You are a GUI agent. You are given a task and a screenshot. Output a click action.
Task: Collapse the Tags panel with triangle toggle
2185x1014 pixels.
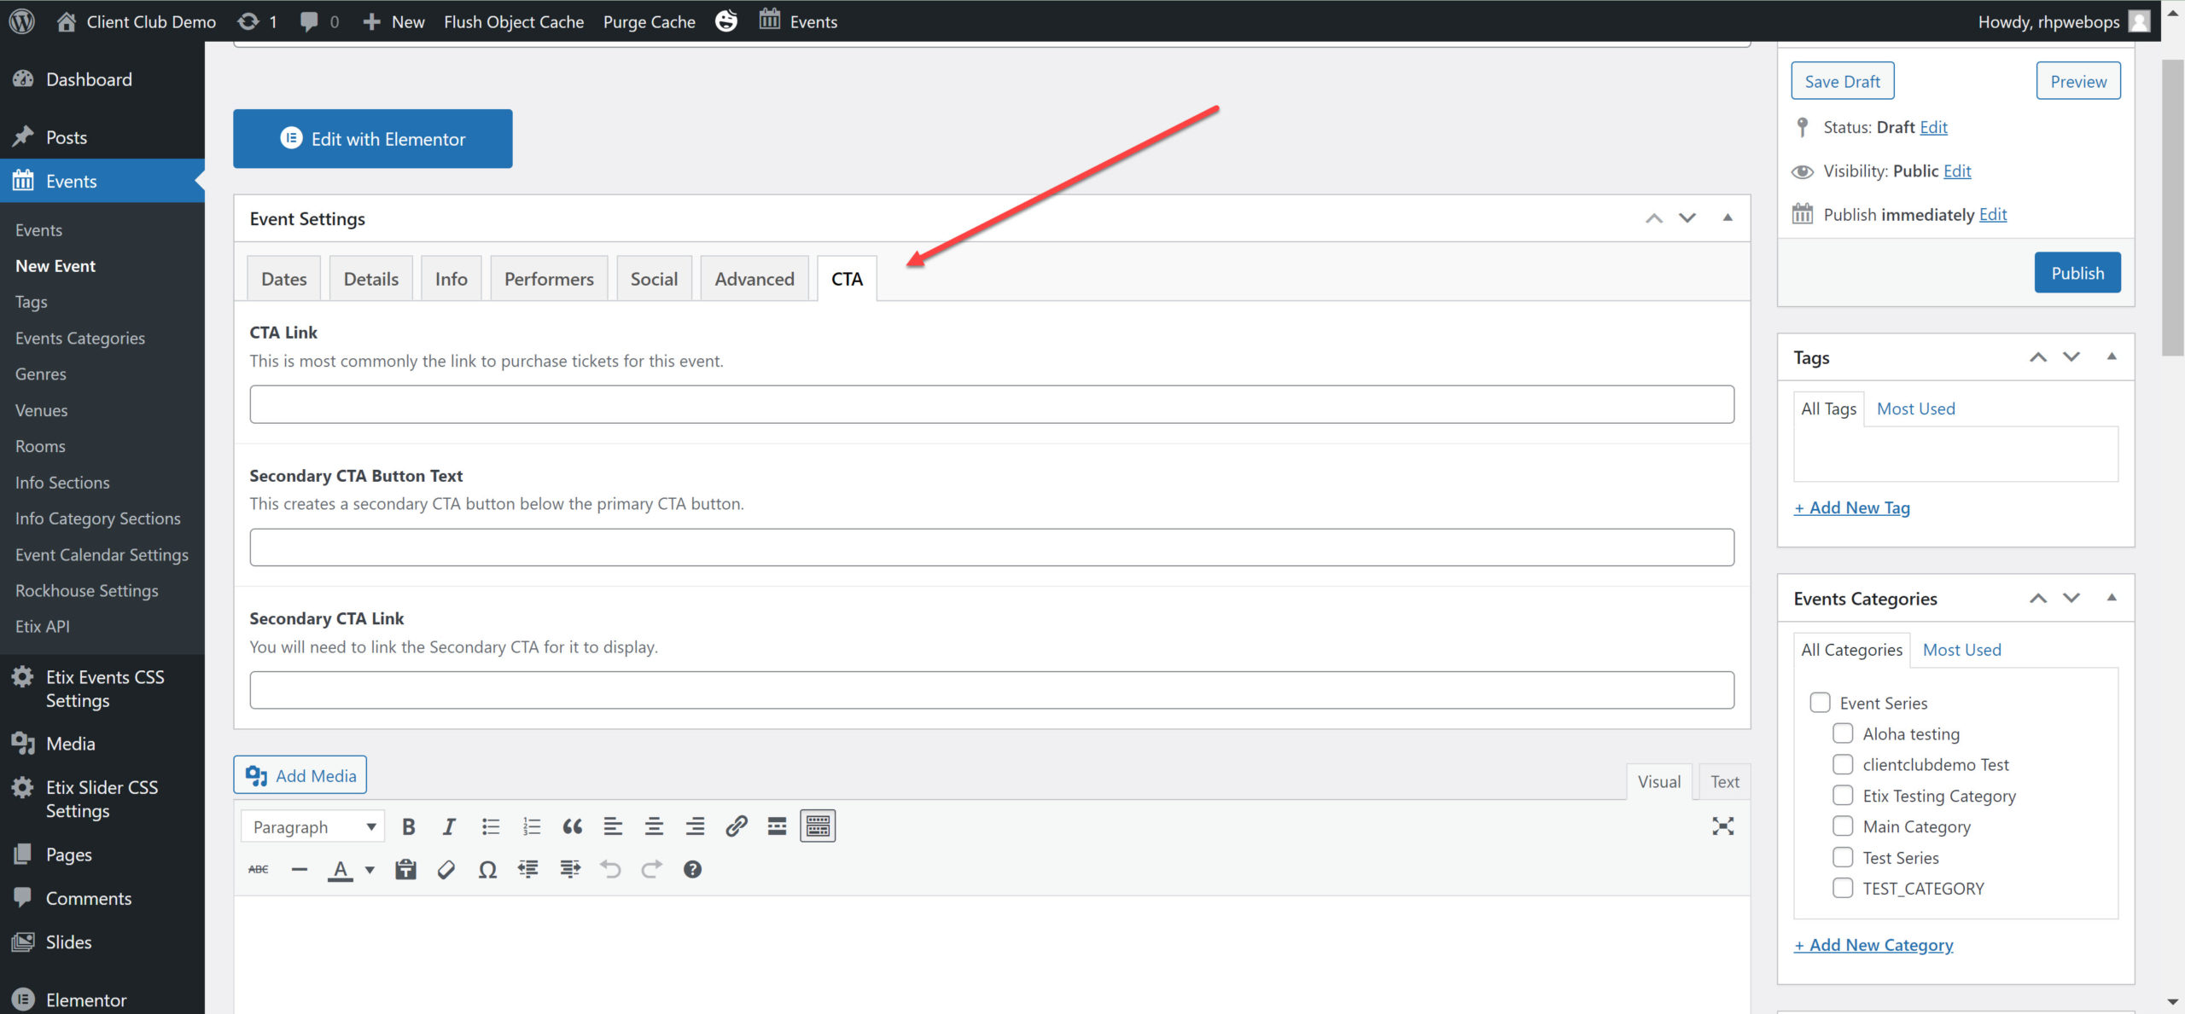[2112, 357]
